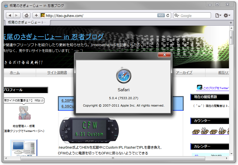Click the Safari window title bar icon
Viewport: 238px width, 165px height.
6,6
